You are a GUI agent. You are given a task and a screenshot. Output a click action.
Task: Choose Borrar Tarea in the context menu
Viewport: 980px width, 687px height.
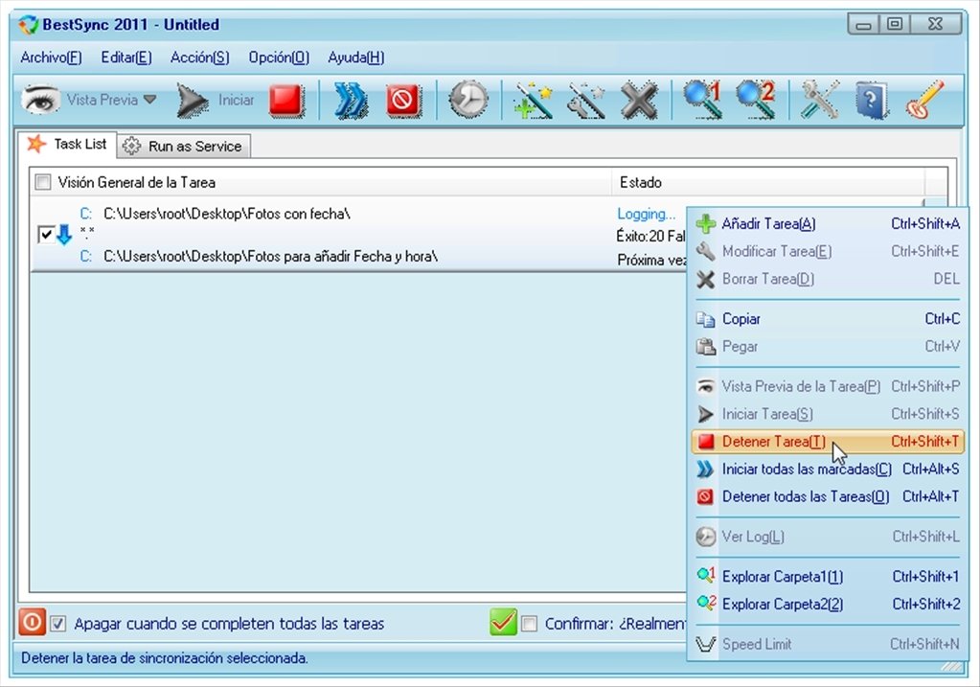(828, 279)
